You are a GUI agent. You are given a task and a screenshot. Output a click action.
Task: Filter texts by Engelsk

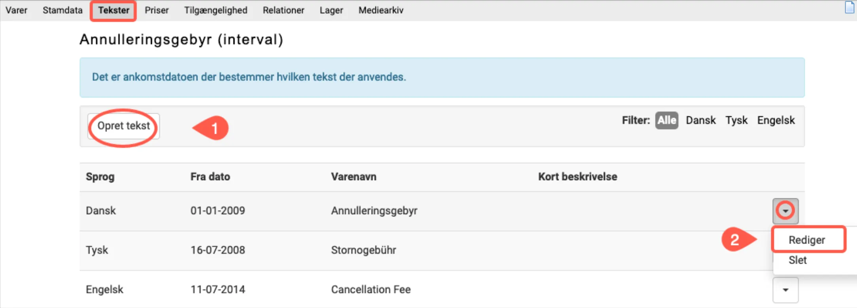(775, 120)
